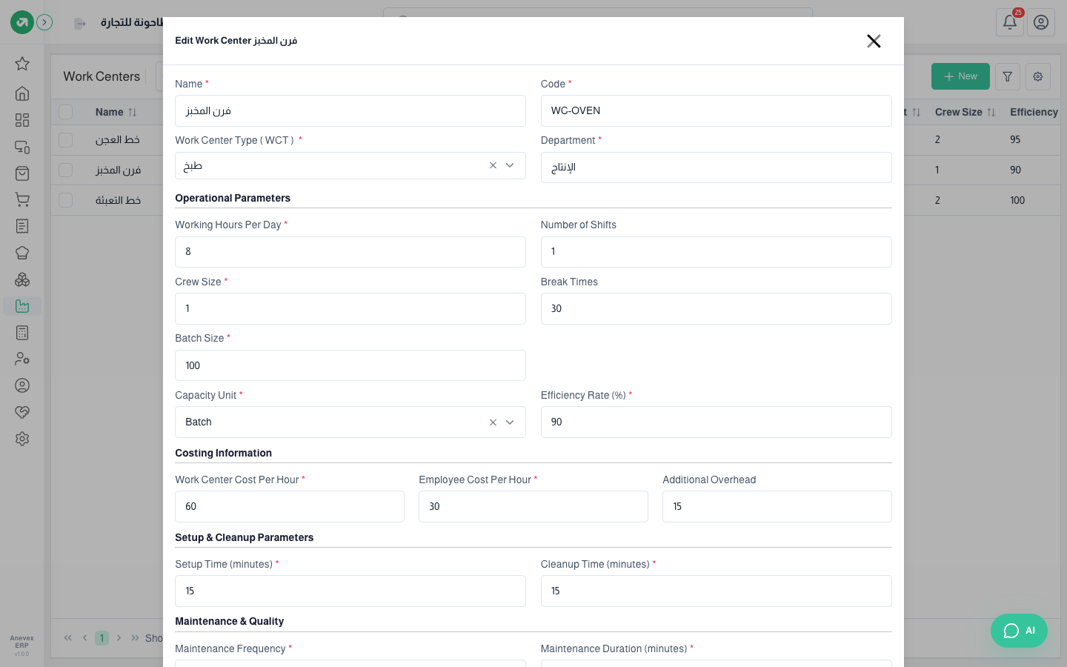1067x667 pixels.
Task: Expand the sidebar with the chevron button
Action: pyautogui.click(x=44, y=22)
